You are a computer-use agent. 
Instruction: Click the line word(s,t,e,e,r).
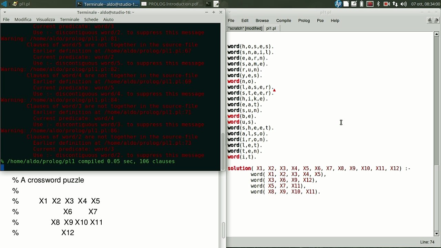(x=251, y=93)
